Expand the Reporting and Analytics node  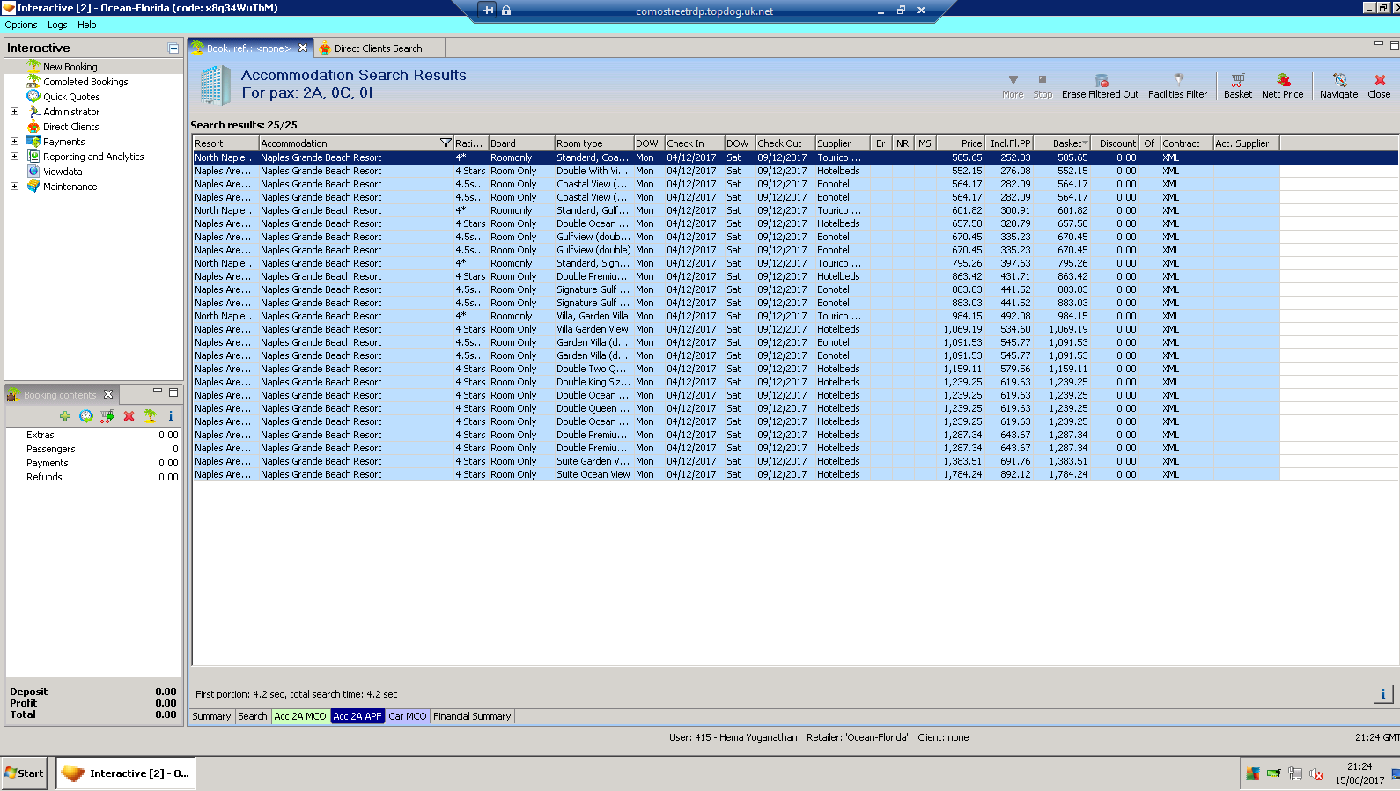click(14, 157)
